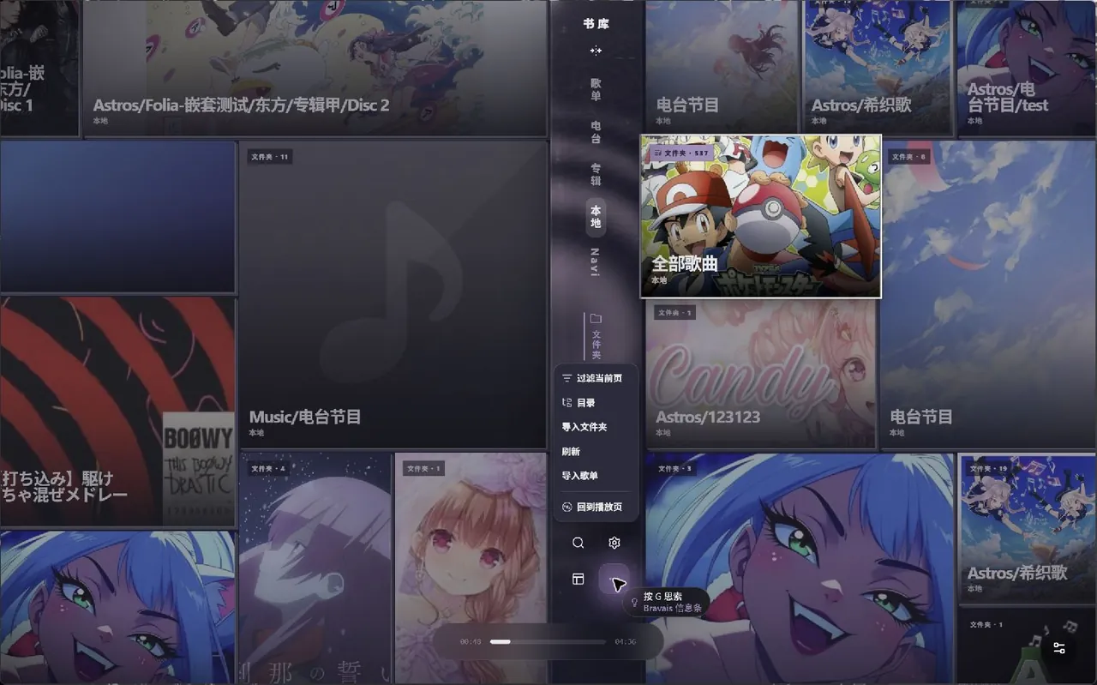The height and width of the screenshot is (685, 1097).
Task: Open the 电台节目 card with 文件夹 · 0
Action: coord(989,294)
